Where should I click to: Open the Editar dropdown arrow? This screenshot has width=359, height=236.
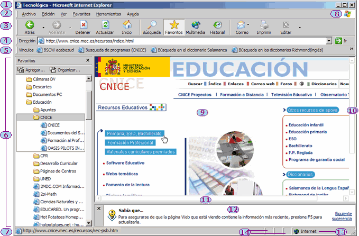coord(300,28)
